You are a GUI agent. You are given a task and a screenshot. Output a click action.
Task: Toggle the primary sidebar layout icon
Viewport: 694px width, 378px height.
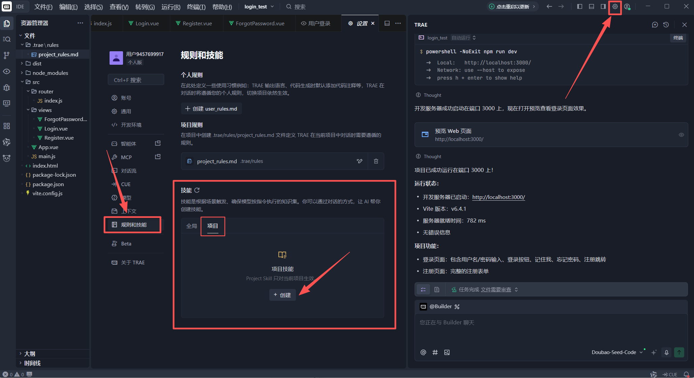point(580,7)
